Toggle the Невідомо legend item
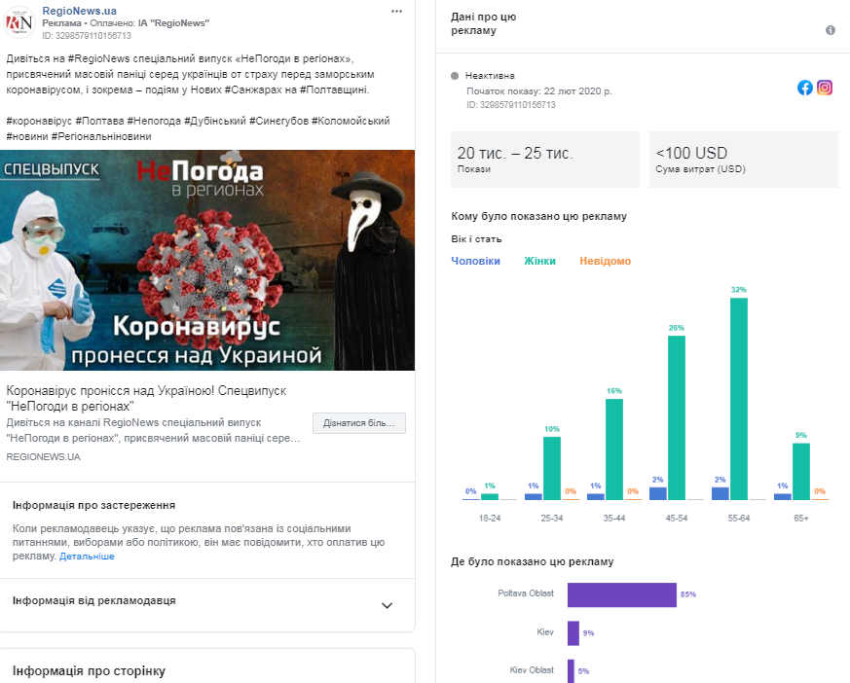The width and height of the screenshot is (850, 683). (605, 261)
